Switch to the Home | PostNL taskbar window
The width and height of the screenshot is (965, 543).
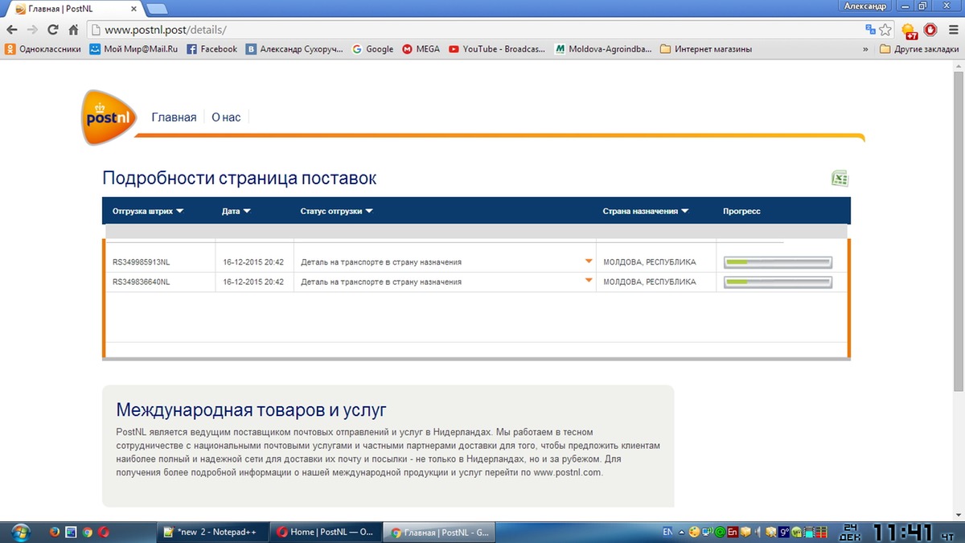click(x=325, y=532)
